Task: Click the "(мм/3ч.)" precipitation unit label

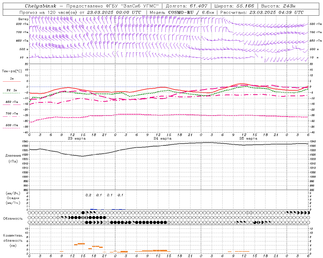Action: point(13,193)
